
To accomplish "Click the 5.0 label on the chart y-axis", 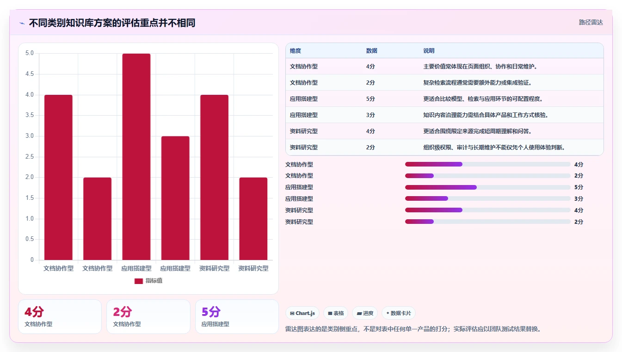I will click(x=30, y=53).
